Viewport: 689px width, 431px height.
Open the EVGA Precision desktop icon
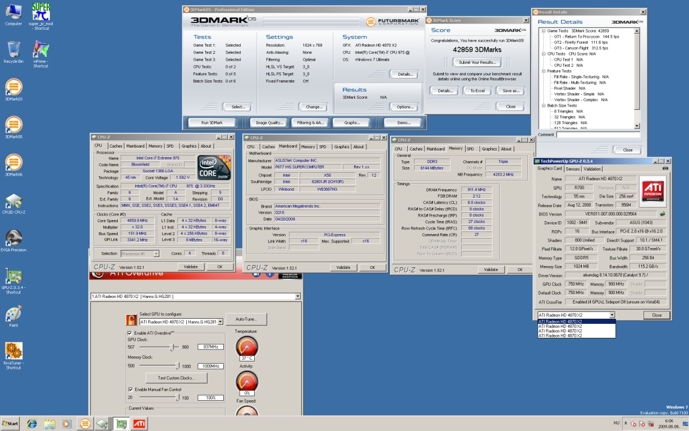pyautogui.click(x=13, y=238)
